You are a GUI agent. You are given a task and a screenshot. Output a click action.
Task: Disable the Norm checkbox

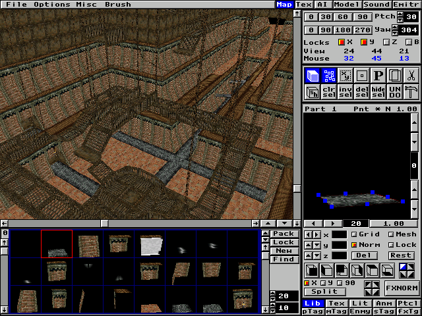click(354, 245)
